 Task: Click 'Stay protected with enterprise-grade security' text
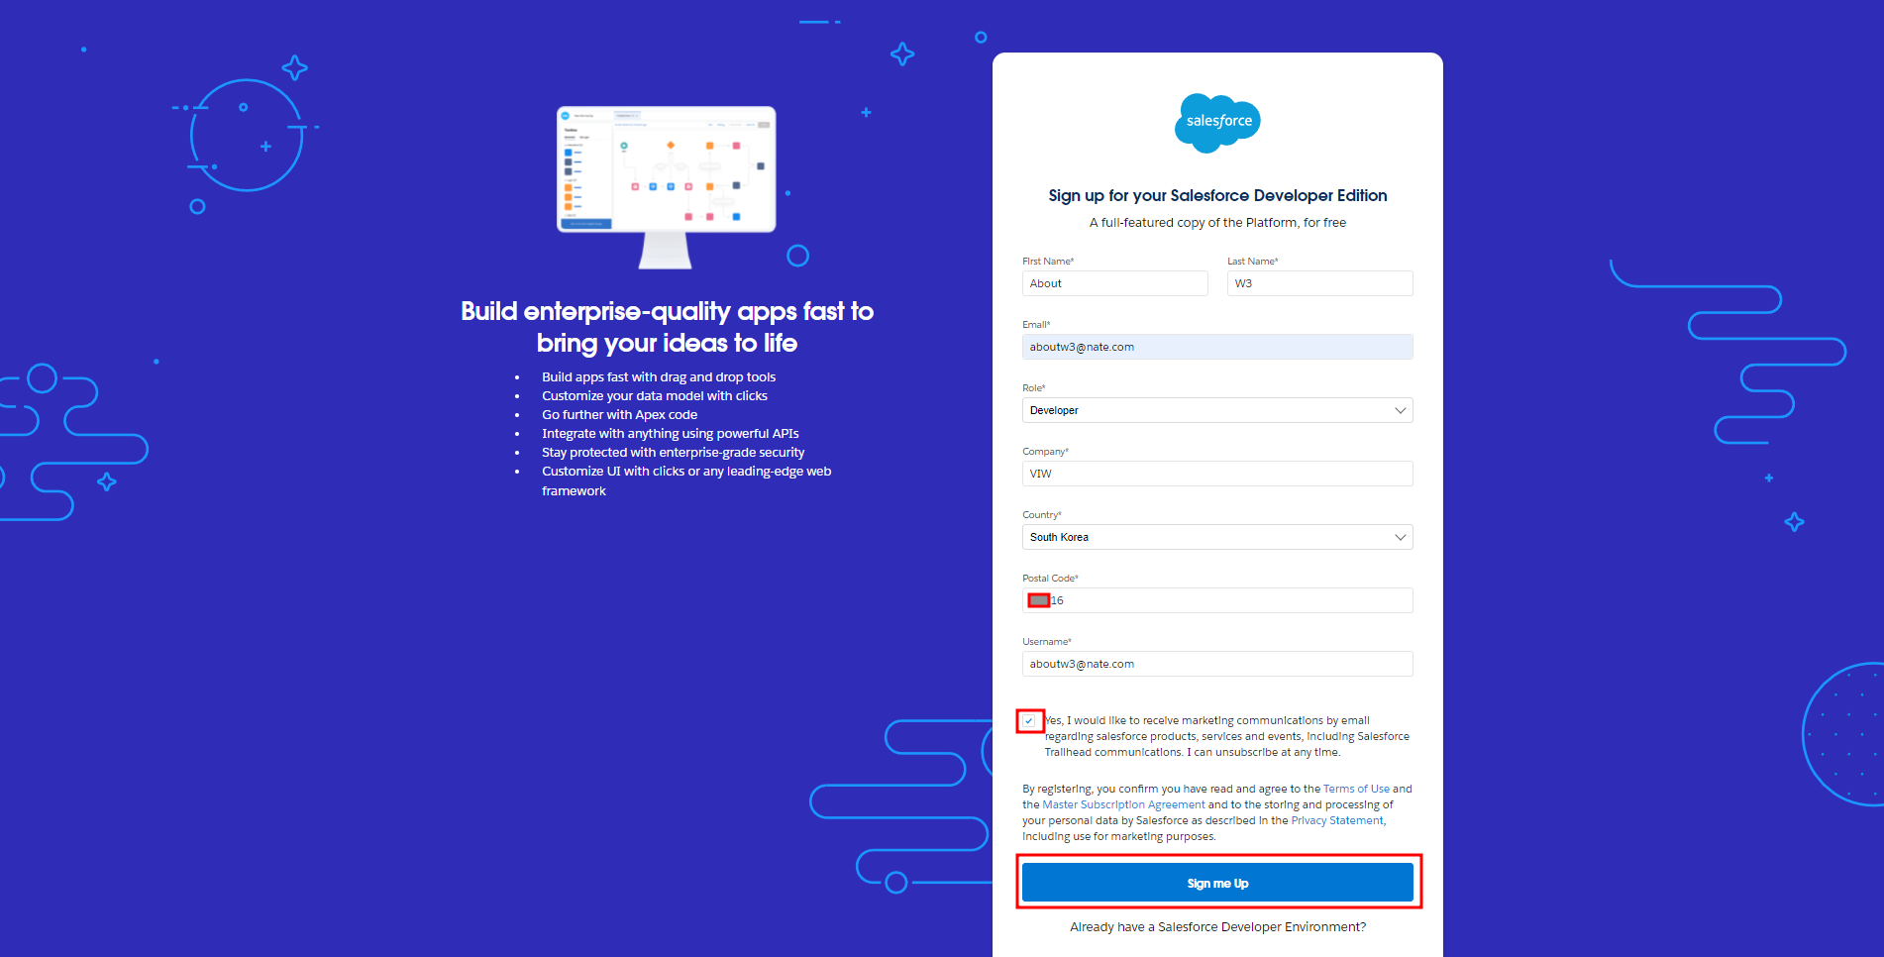tap(673, 453)
